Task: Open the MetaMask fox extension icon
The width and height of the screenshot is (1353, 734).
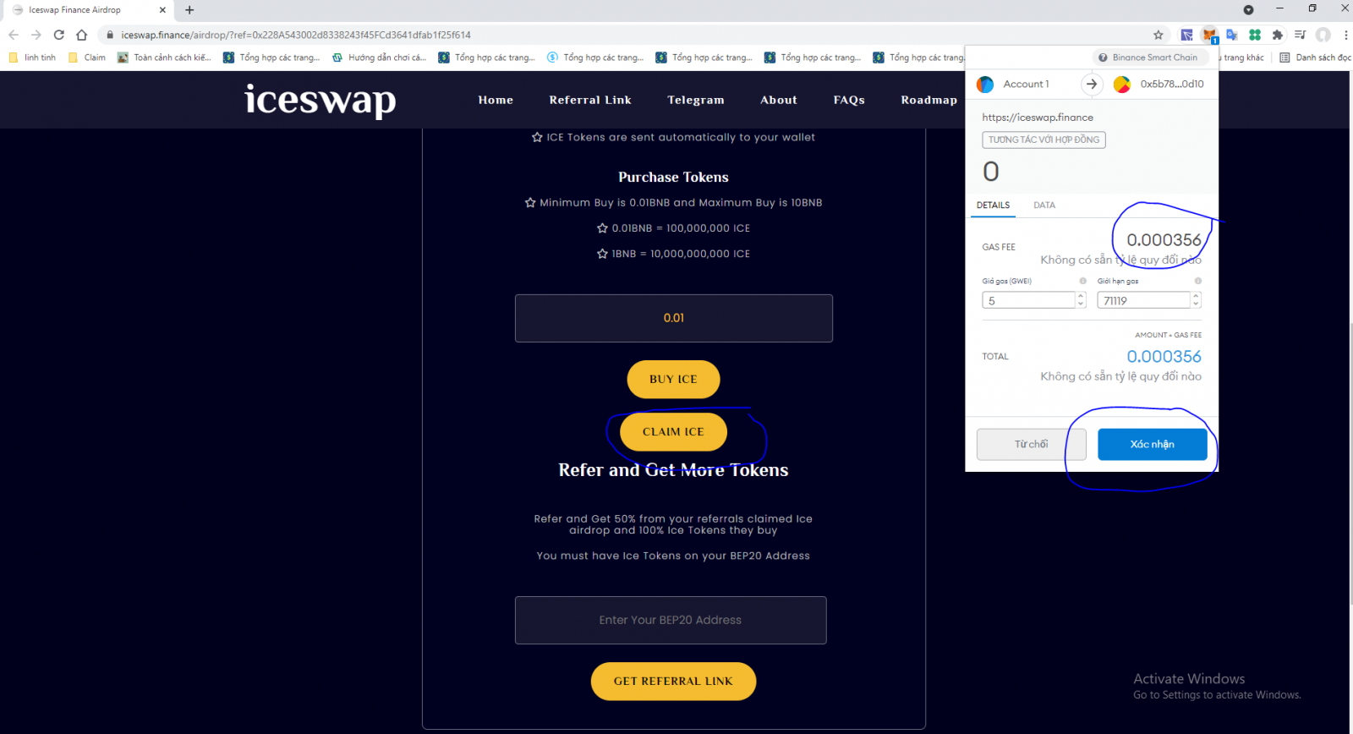Action: tap(1209, 35)
